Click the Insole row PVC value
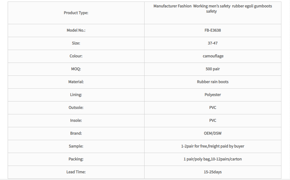 [x=213, y=121]
